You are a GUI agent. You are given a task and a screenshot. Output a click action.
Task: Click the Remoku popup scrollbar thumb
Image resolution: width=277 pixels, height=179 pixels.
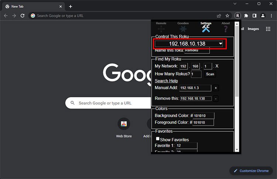[237, 61]
